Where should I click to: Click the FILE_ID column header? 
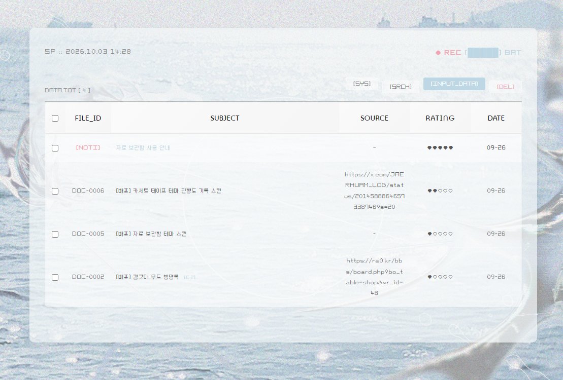click(x=88, y=118)
